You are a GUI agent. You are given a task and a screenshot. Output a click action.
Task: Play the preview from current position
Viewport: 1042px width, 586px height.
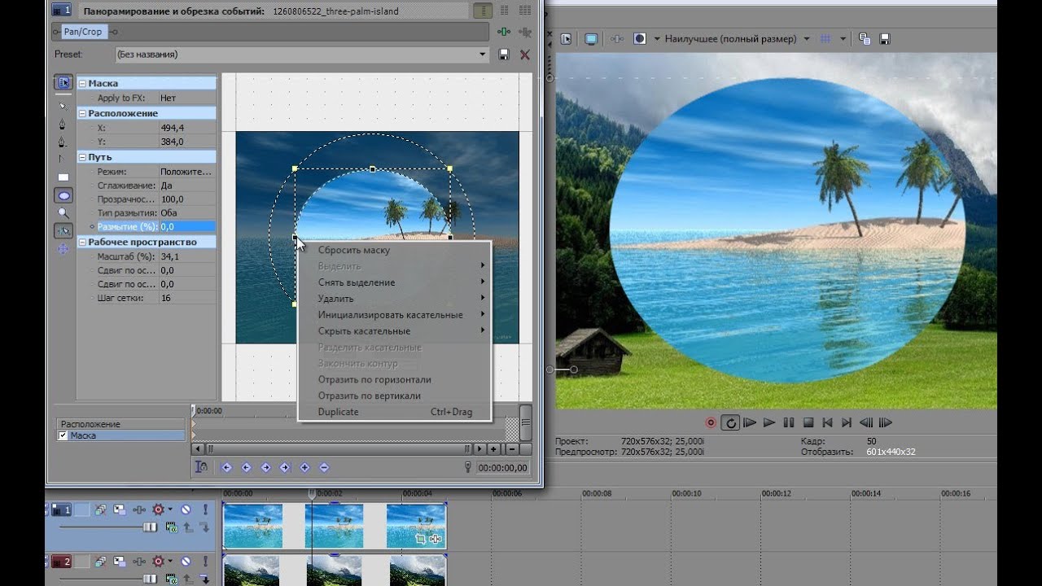[769, 422]
